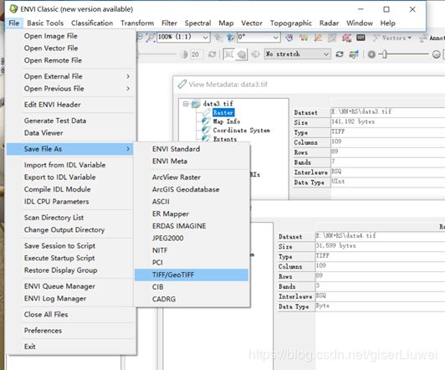Click the north-up rotate arrow icon
Screen dimensions: 445x370
[x=231, y=38]
